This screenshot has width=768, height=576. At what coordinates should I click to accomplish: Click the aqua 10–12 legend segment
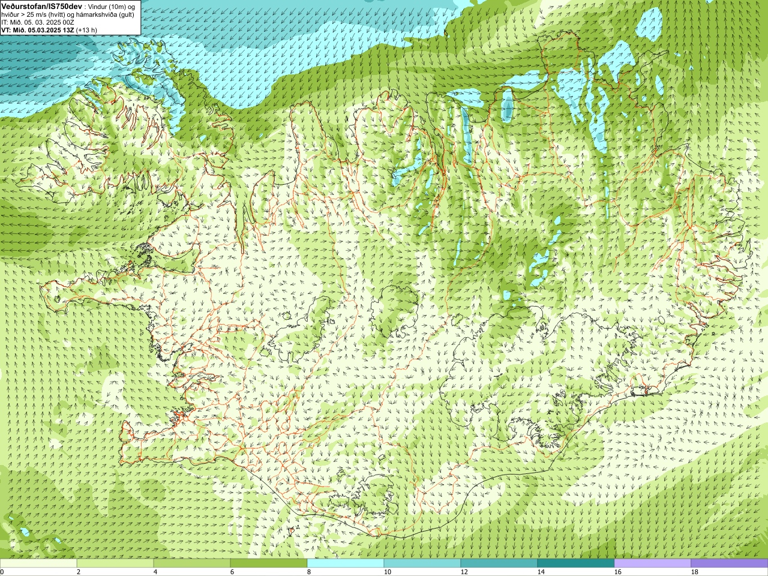coord(422,563)
